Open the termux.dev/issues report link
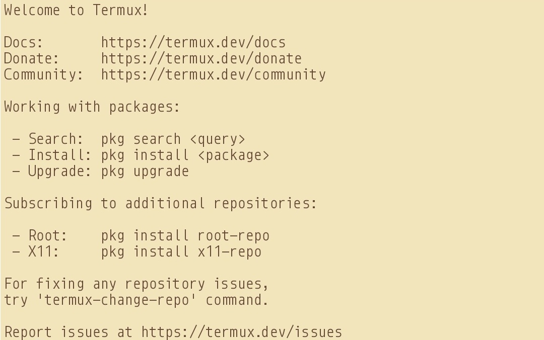The width and height of the screenshot is (544, 340). click(x=241, y=332)
